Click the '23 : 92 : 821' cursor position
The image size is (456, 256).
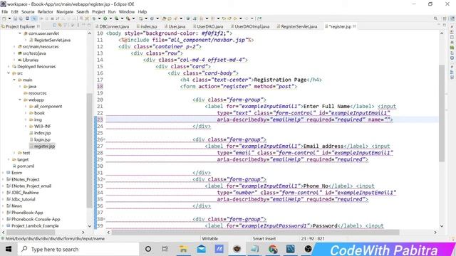pos(312,238)
